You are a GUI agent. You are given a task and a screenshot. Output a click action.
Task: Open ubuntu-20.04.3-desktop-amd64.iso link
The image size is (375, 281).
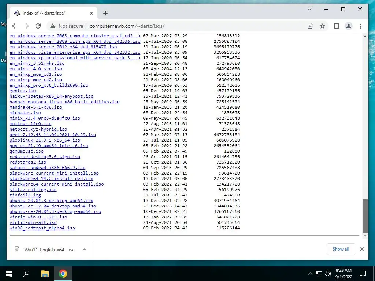(51, 201)
